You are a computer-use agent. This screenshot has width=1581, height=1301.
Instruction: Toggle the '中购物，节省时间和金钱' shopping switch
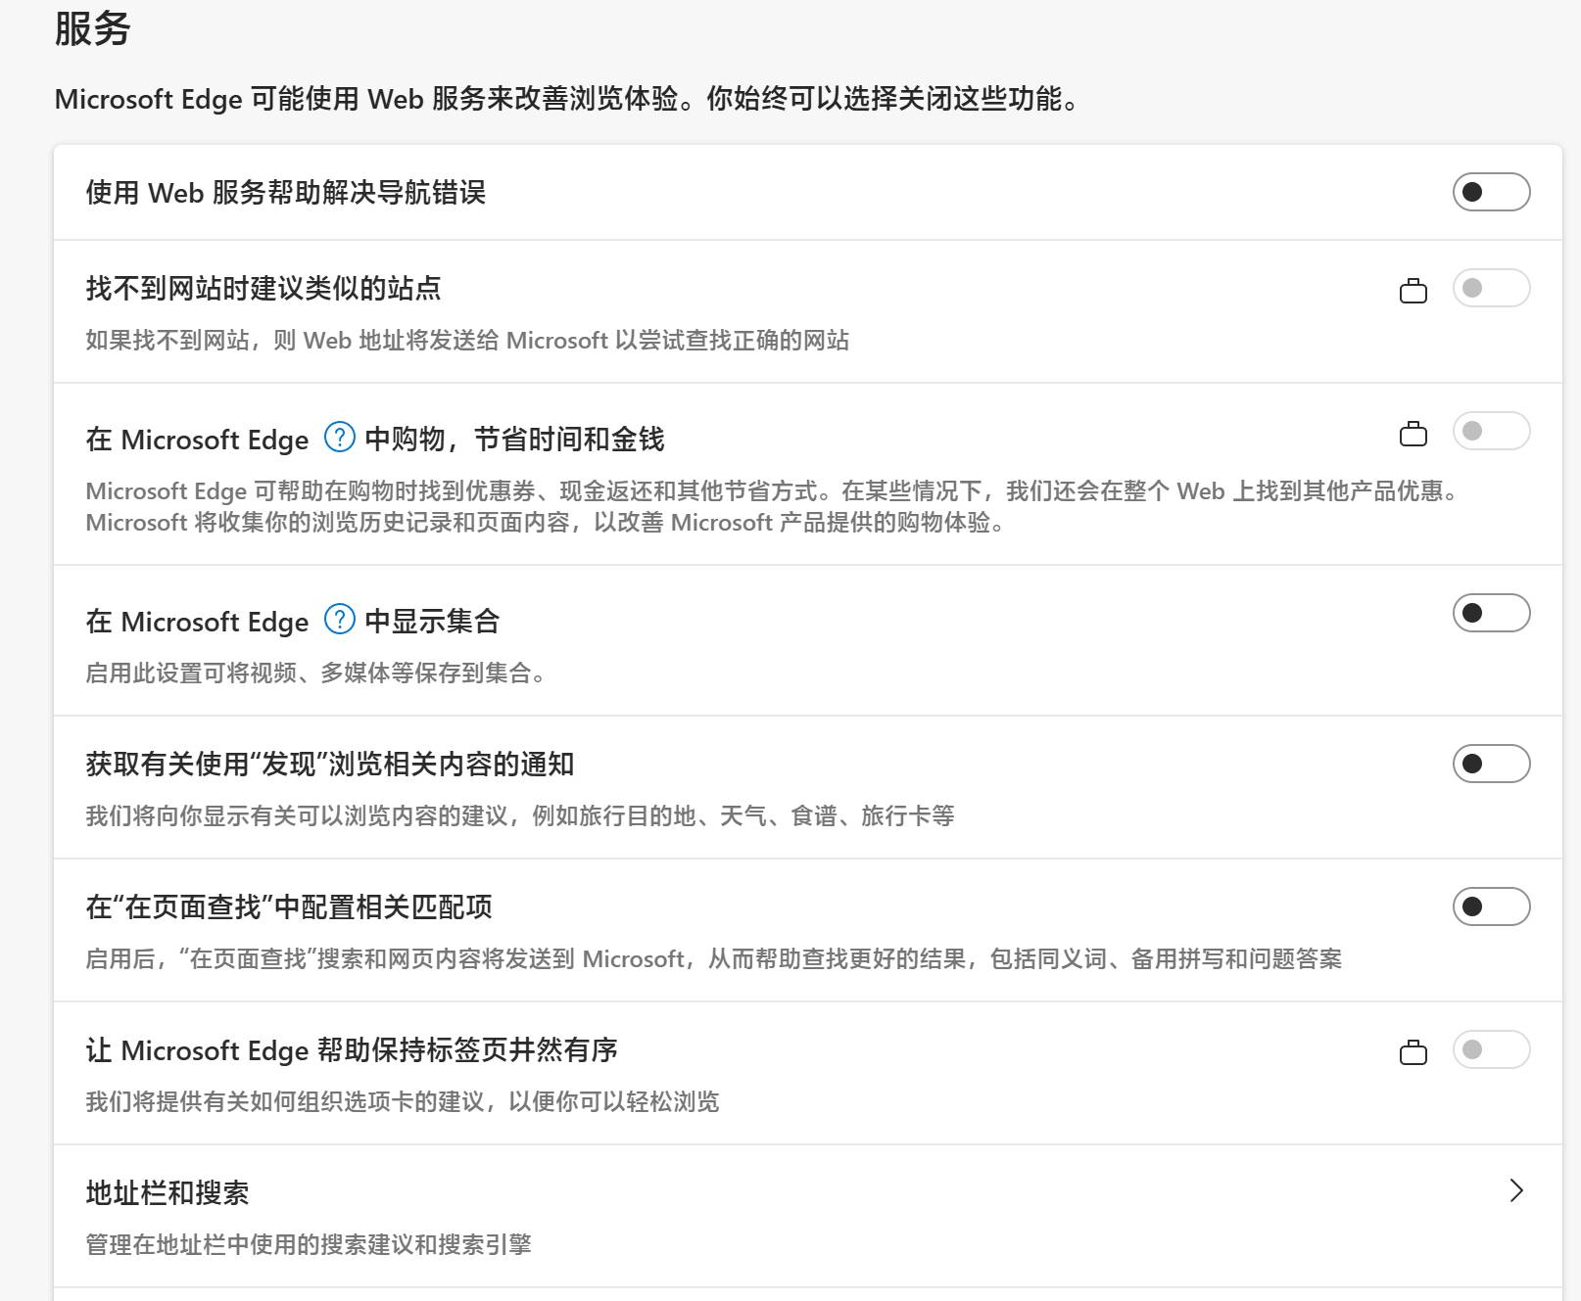[1491, 431]
